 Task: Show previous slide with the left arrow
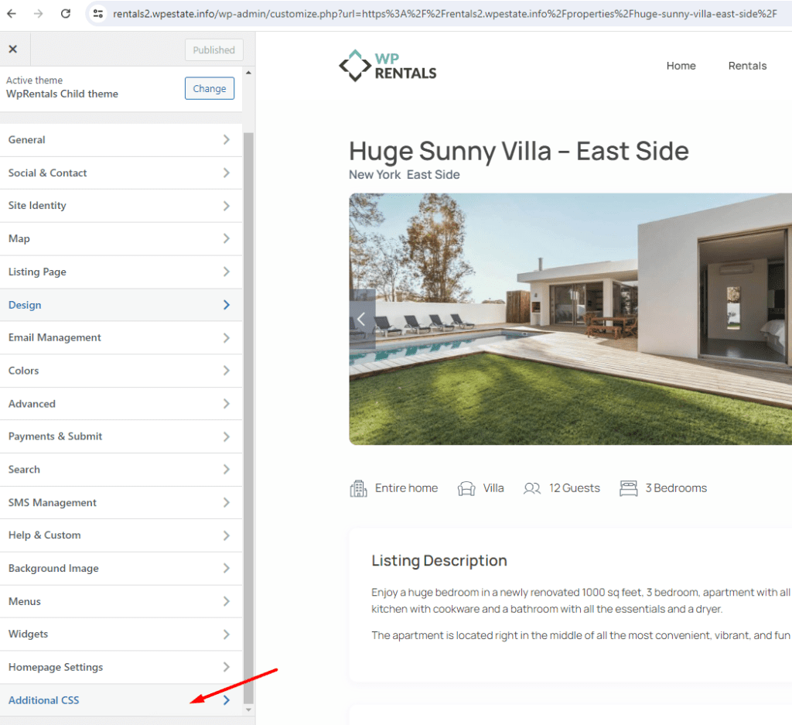coord(362,319)
